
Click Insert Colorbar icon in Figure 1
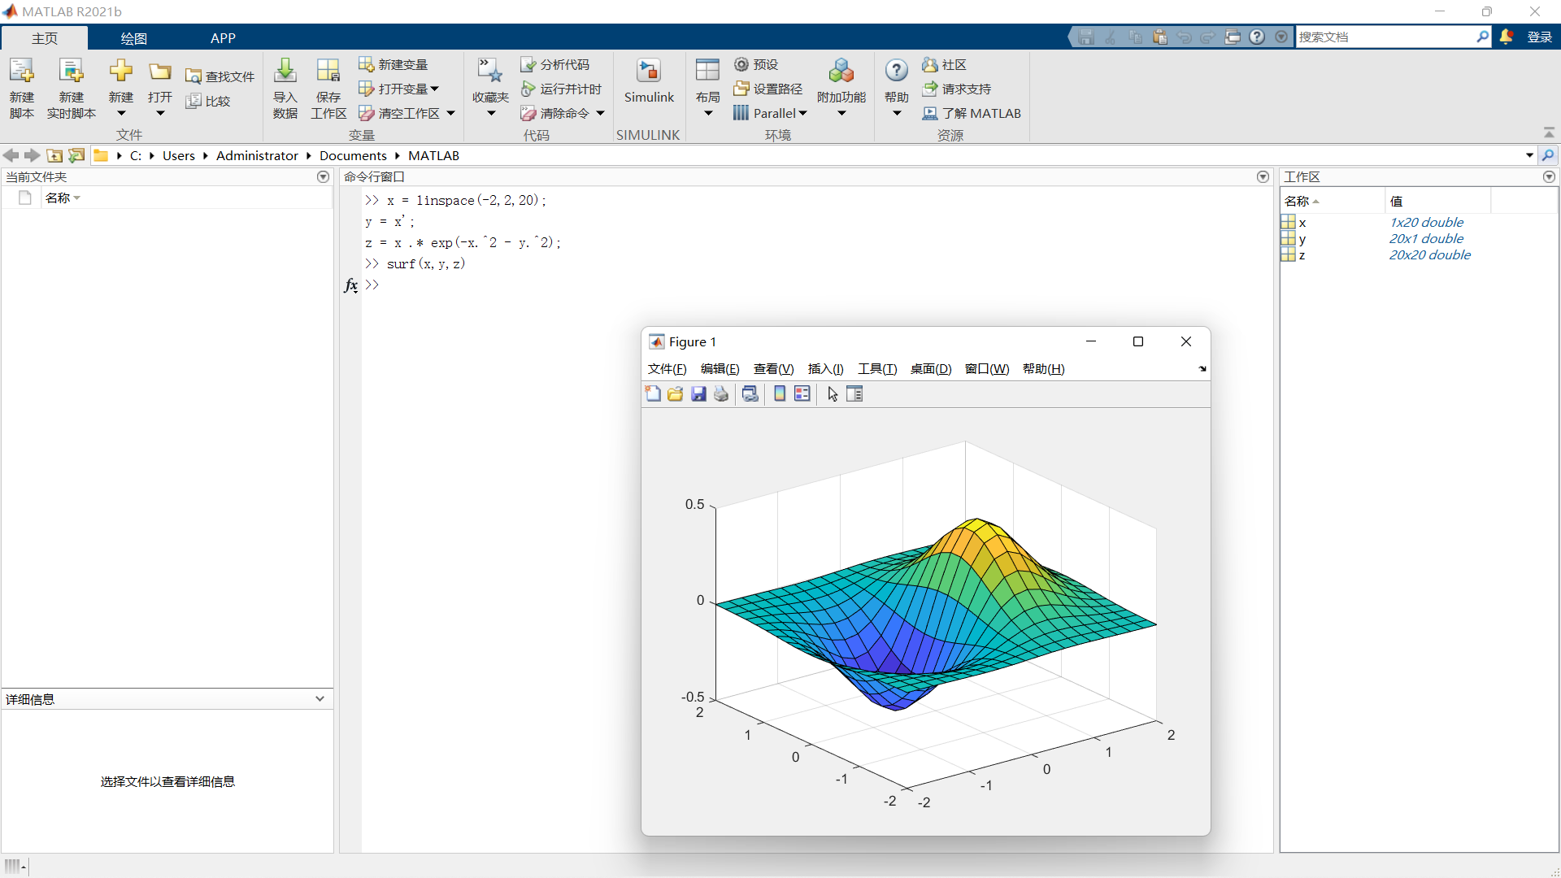click(x=780, y=394)
